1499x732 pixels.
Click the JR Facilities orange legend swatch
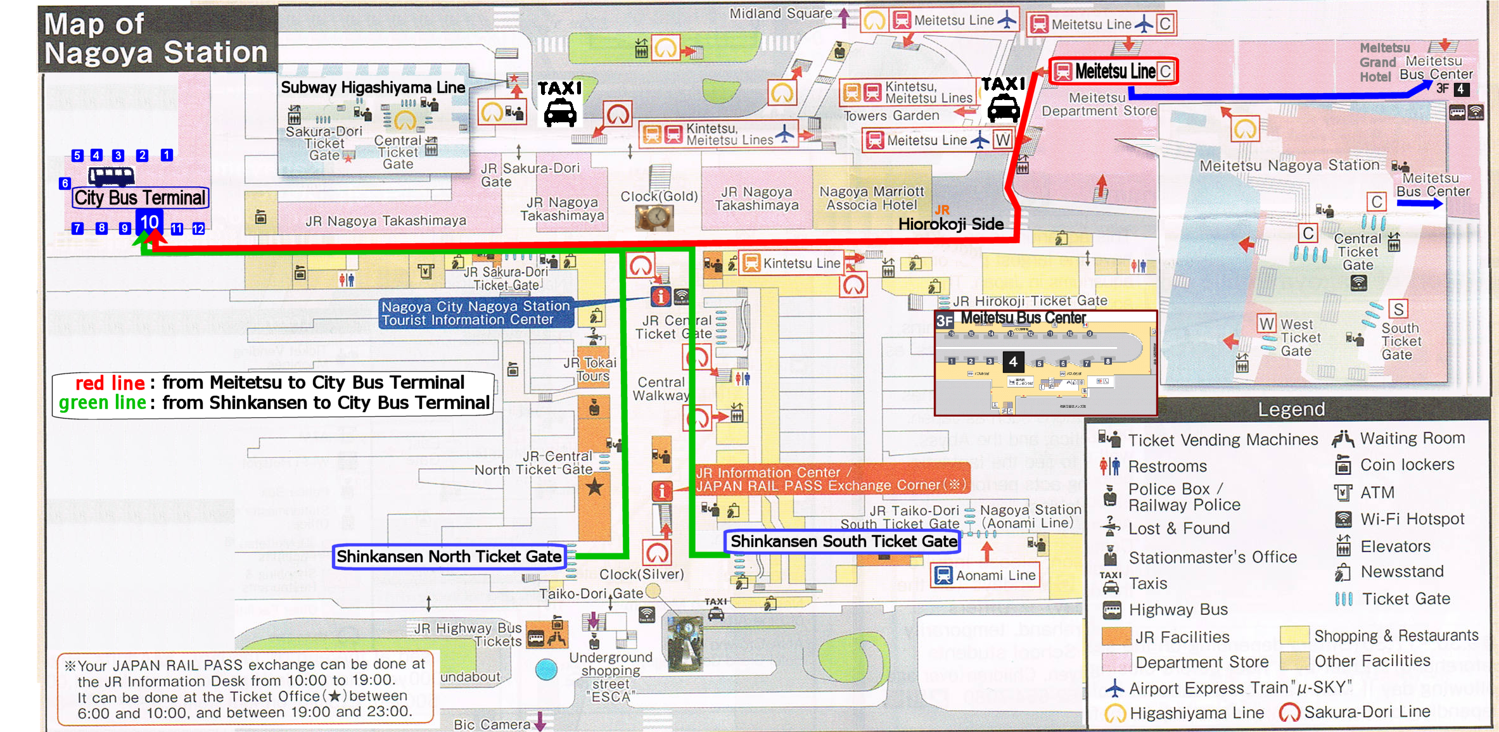1116,636
